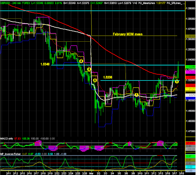The width and height of the screenshot is (196, 175).
Task: Click the 2/22 date on the time axis
Action: 57,173
